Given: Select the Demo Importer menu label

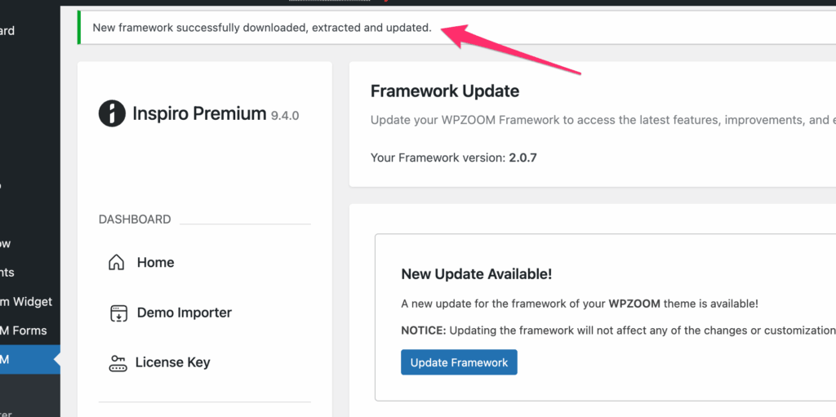Looking at the screenshot, I should (184, 313).
